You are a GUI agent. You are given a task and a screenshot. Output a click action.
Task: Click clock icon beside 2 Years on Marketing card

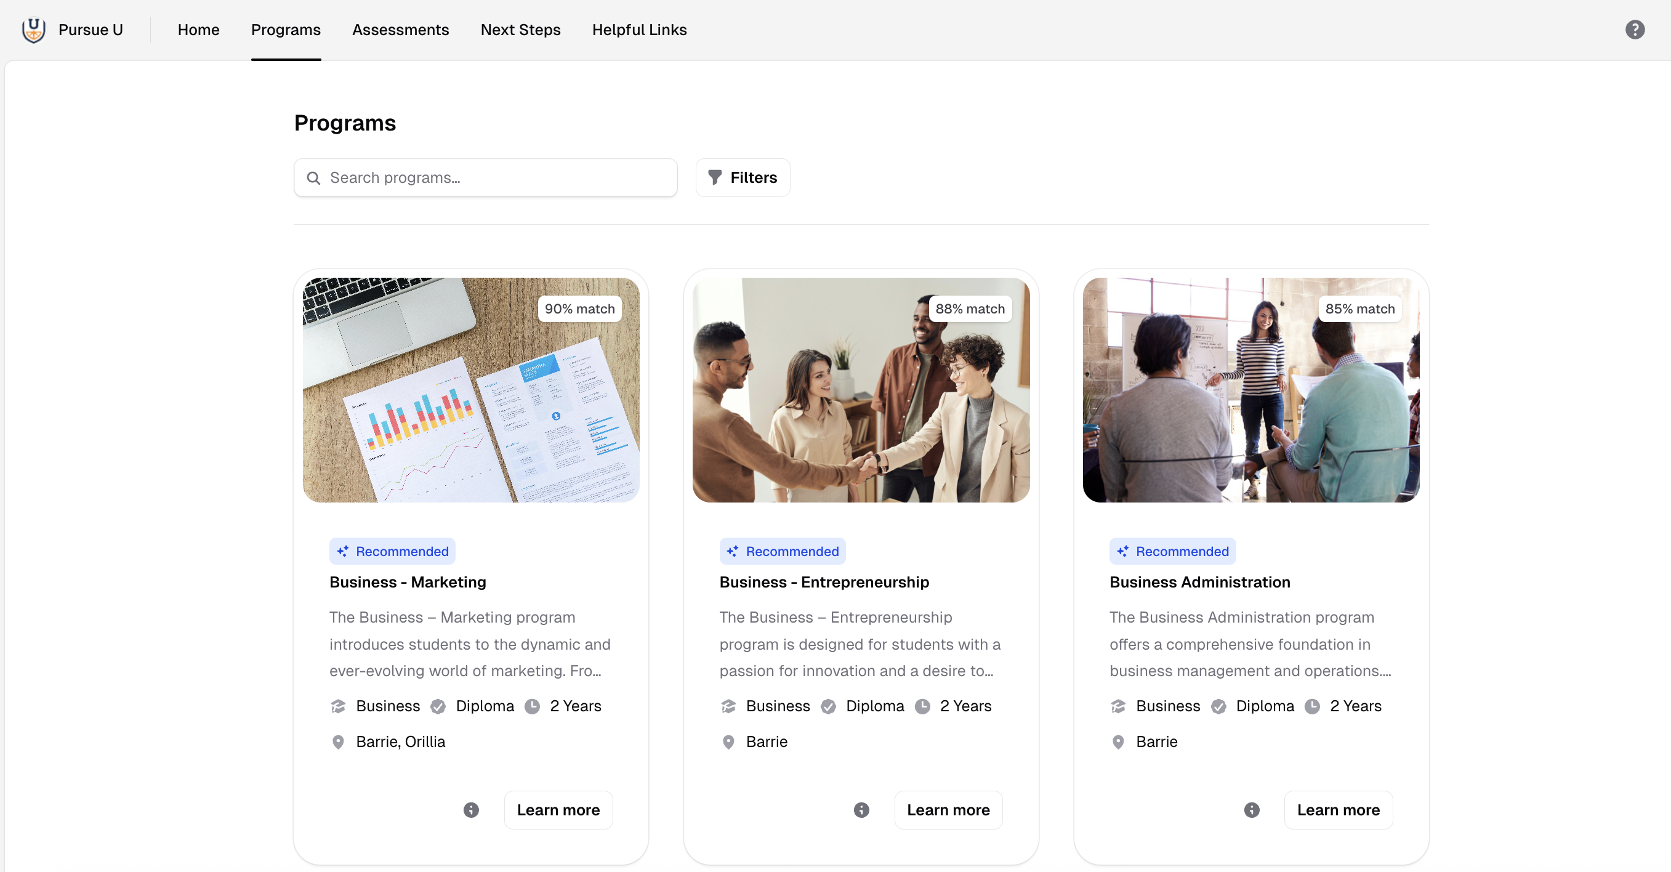pos(532,706)
